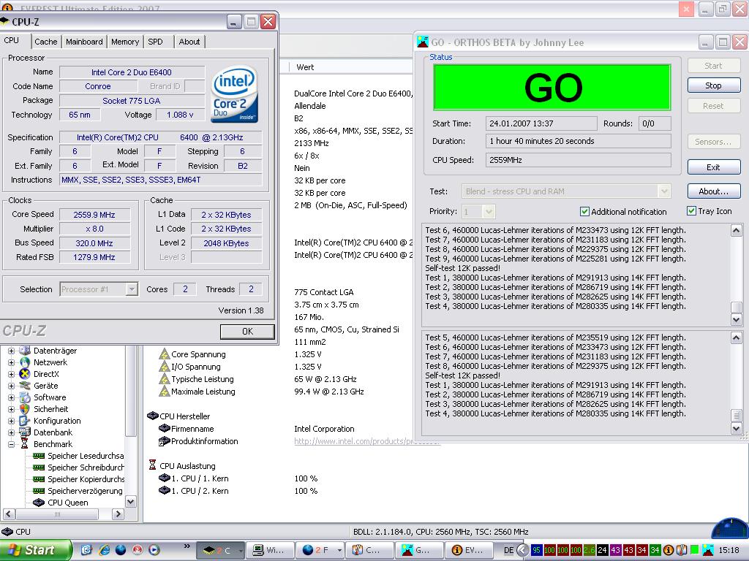
Task: Click the DirectX icon in the tree
Action: coord(25,374)
